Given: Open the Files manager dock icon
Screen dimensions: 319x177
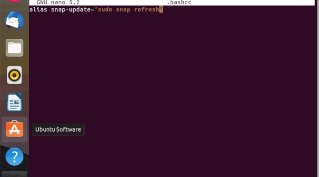Looking at the screenshot, I should 14,48.
